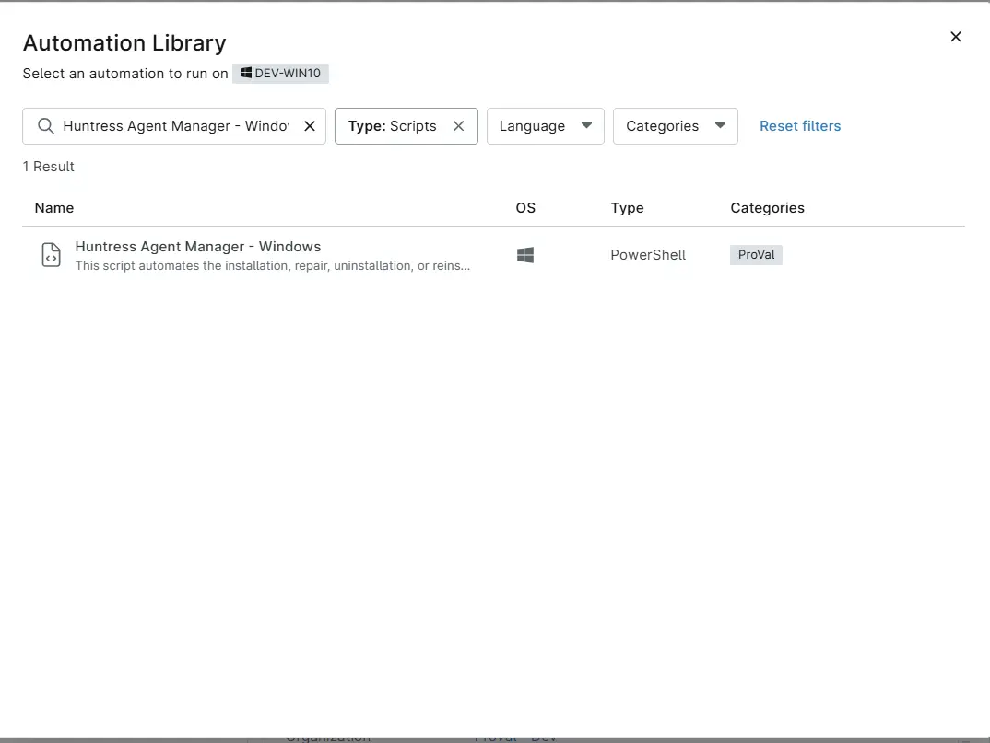The width and height of the screenshot is (990, 743).
Task: Click the Windows logo in DEV-WIN10 chip
Action: coord(245,73)
